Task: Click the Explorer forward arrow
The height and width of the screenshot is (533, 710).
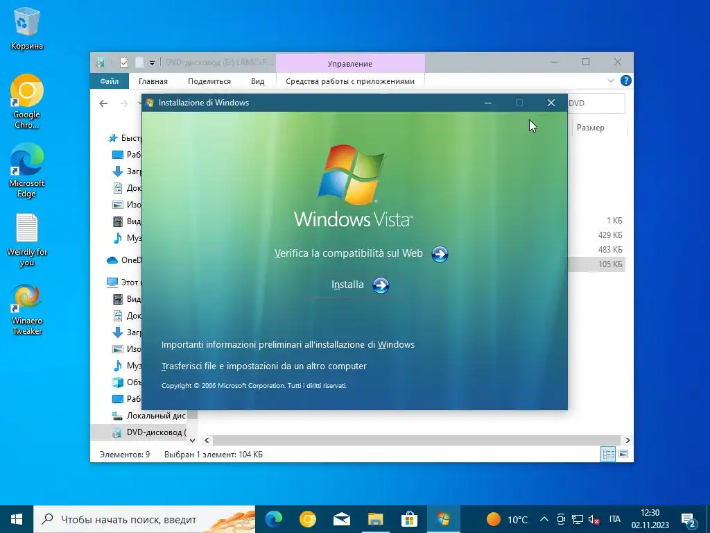Action: point(124,103)
